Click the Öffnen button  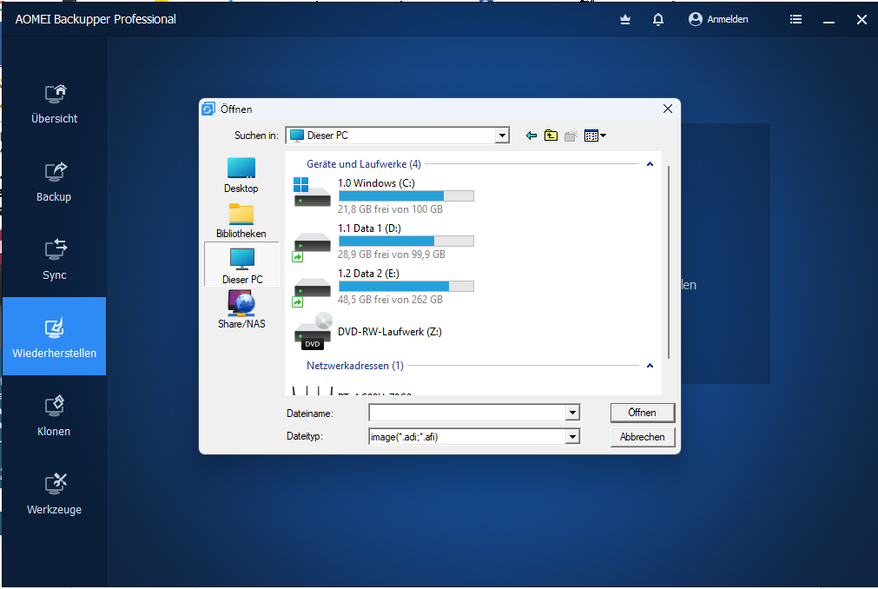tap(643, 413)
